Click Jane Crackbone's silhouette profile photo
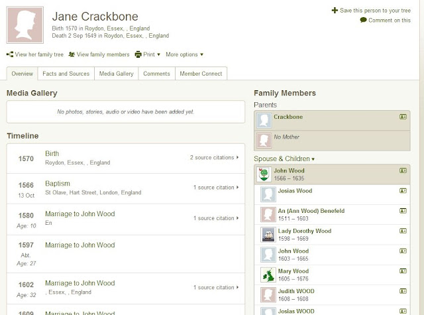Viewport: 424px width, 315px height. [25, 25]
